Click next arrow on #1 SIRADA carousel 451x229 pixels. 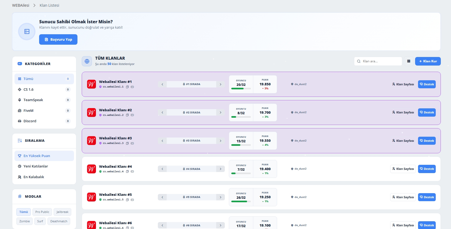[221, 84]
